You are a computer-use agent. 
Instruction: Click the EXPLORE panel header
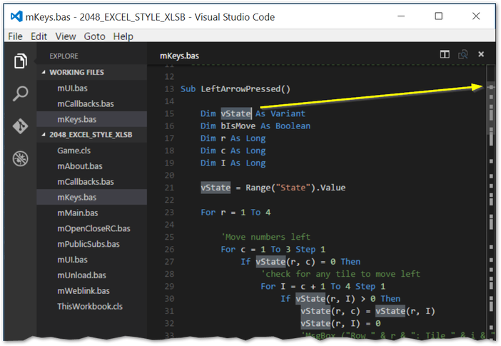tap(64, 56)
